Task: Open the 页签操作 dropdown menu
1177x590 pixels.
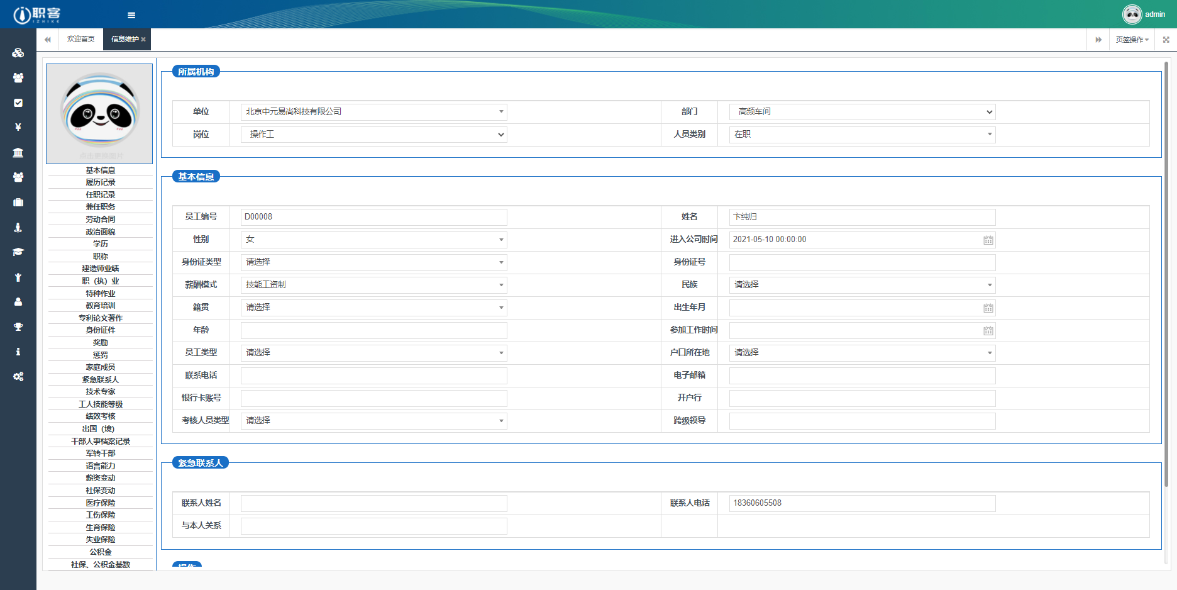Action: pyautogui.click(x=1132, y=40)
